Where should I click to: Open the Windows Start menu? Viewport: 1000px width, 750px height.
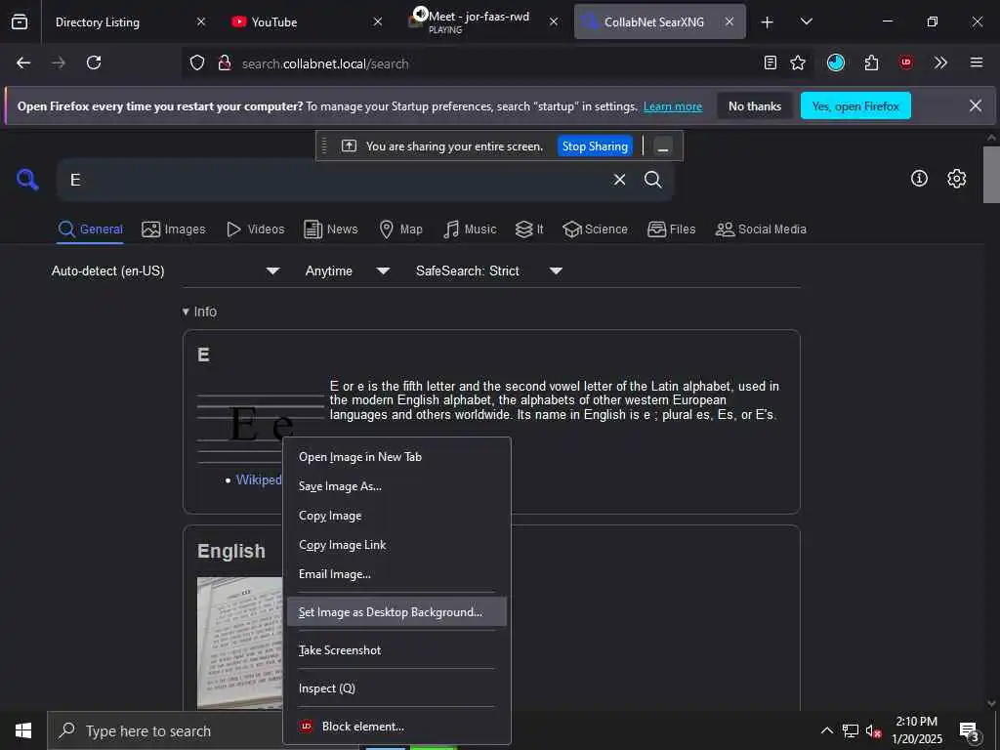23,730
